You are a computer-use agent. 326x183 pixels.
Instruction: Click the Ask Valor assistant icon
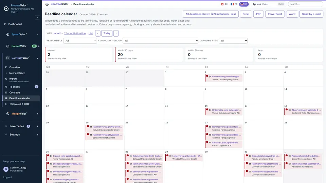pyautogui.click(x=254, y=4)
